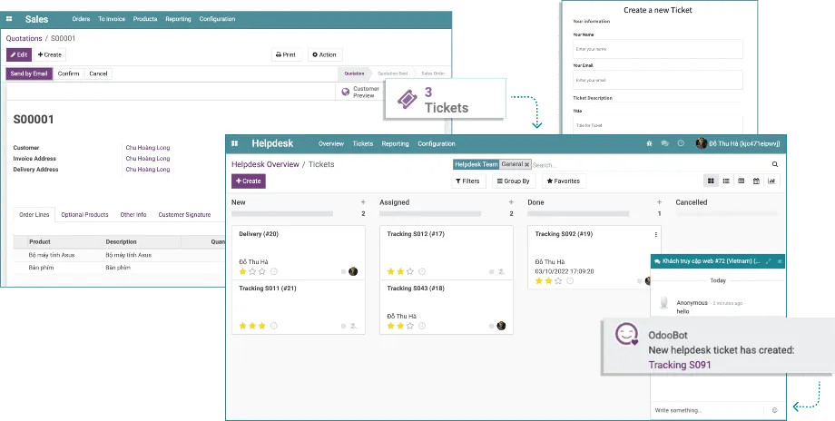Screen dimensions: 835x421
Task: Click Edit button on quotation S00001
Action: [x=19, y=54]
